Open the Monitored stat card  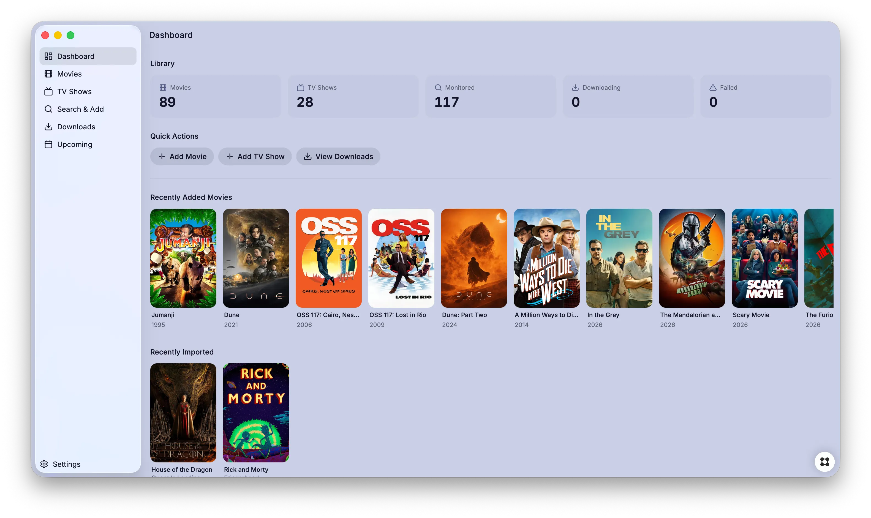click(x=491, y=96)
